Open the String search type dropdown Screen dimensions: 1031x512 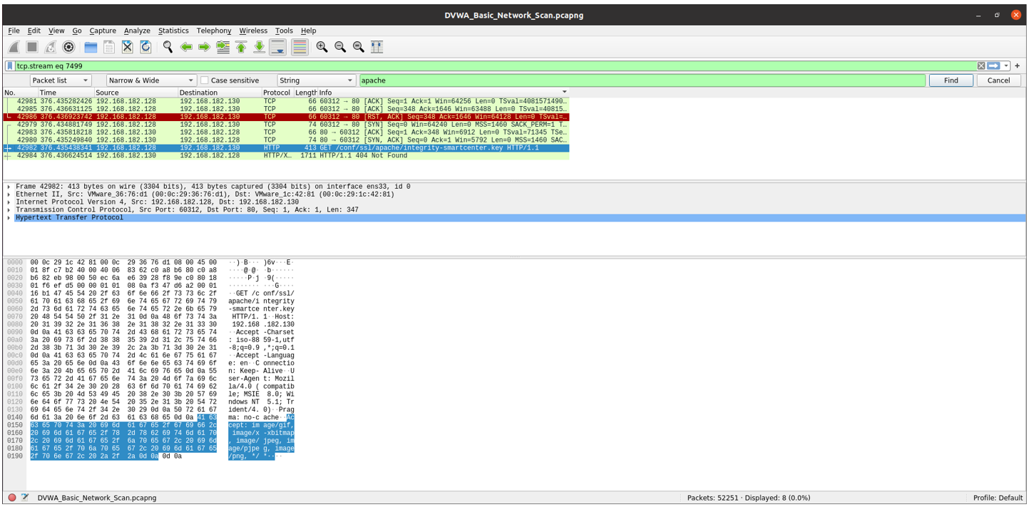pos(316,80)
